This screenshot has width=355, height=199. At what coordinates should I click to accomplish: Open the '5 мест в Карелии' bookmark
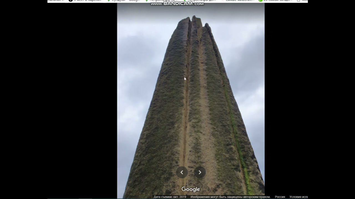click(x=85, y=1)
